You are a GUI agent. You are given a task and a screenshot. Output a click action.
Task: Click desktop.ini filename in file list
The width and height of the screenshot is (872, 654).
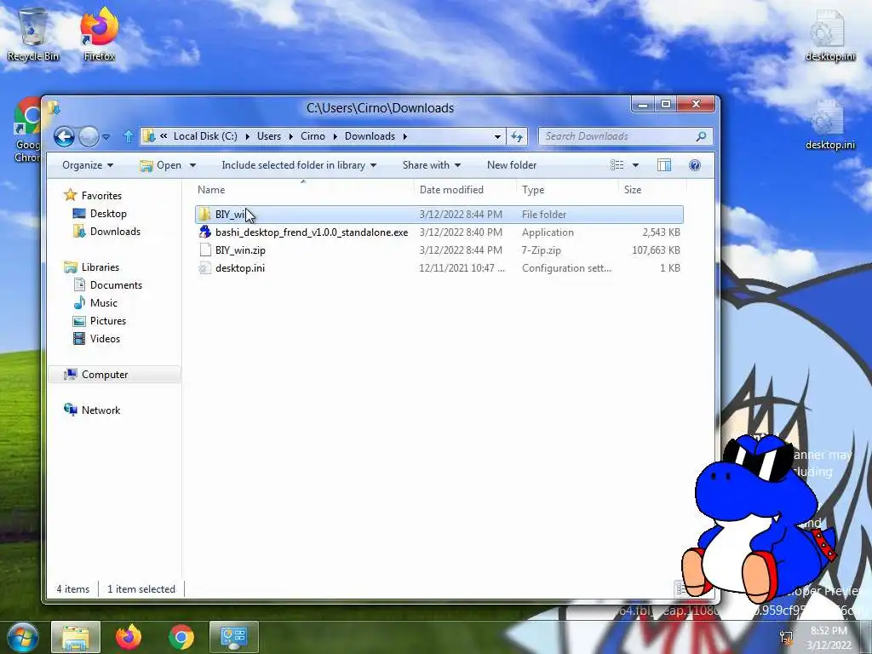[239, 268]
